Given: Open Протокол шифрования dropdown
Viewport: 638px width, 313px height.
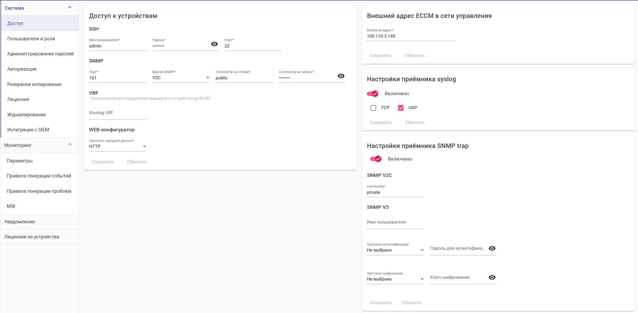Looking at the screenshot, I should [x=395, y=279].
